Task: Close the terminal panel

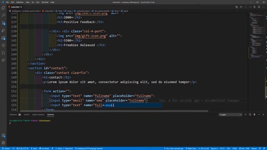Action: [x=263, y=115]
